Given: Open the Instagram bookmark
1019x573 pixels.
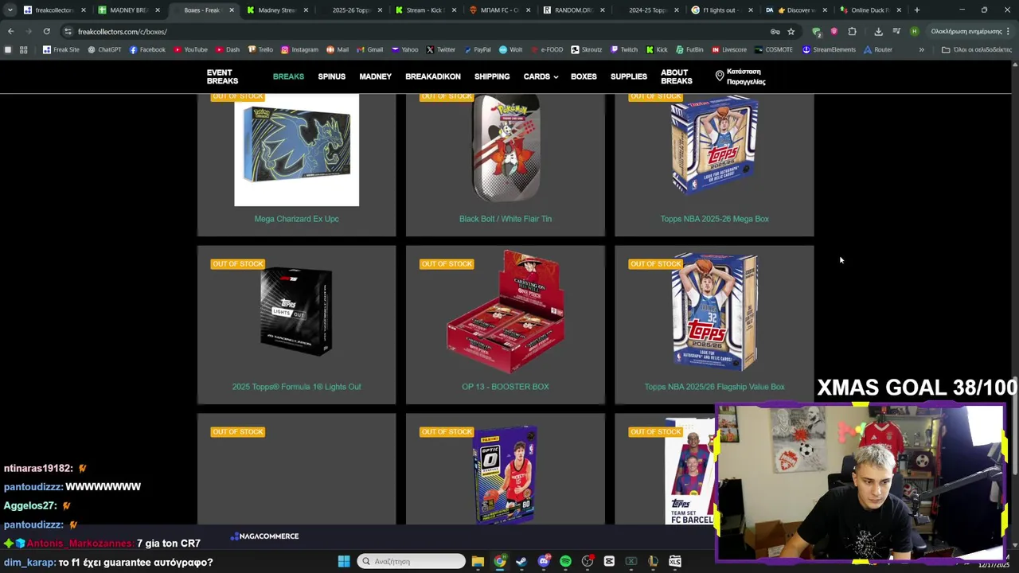Looking at the screenshot, I should click(x=299, y=49).
